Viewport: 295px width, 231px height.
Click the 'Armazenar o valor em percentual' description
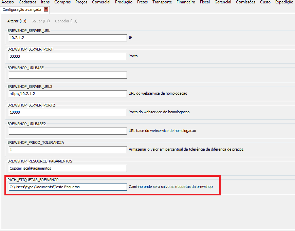pos(186,150)
